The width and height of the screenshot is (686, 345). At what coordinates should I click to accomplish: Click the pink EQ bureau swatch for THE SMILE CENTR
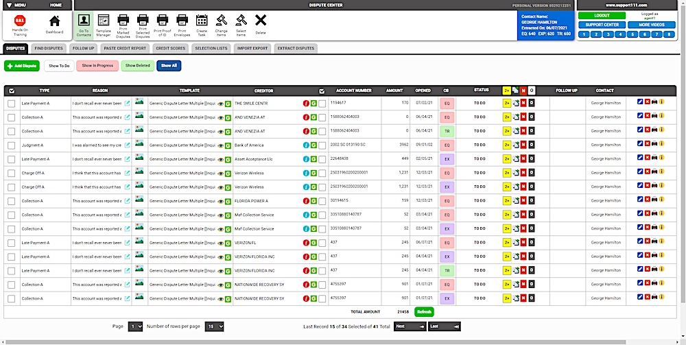point(447,104)
